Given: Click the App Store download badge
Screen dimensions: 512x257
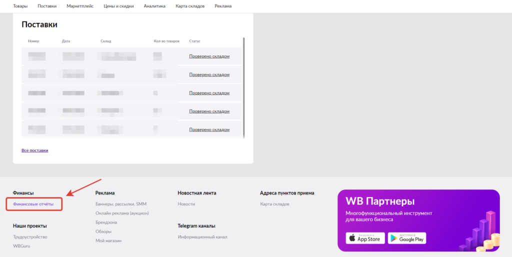Looking at the screenshot, I should (x=365, y=238).
